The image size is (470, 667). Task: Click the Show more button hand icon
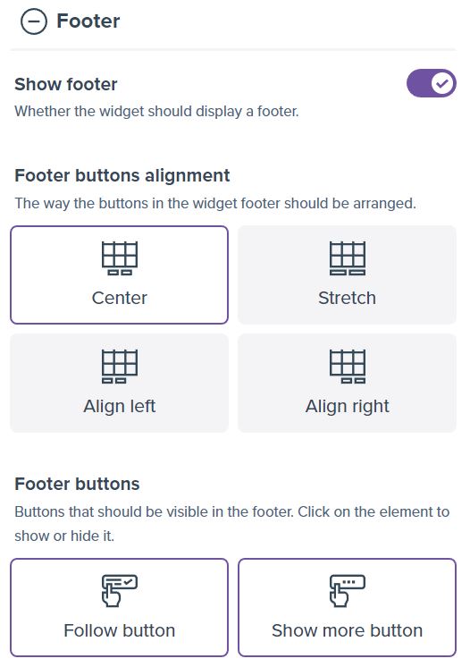[x=348, y=590]
